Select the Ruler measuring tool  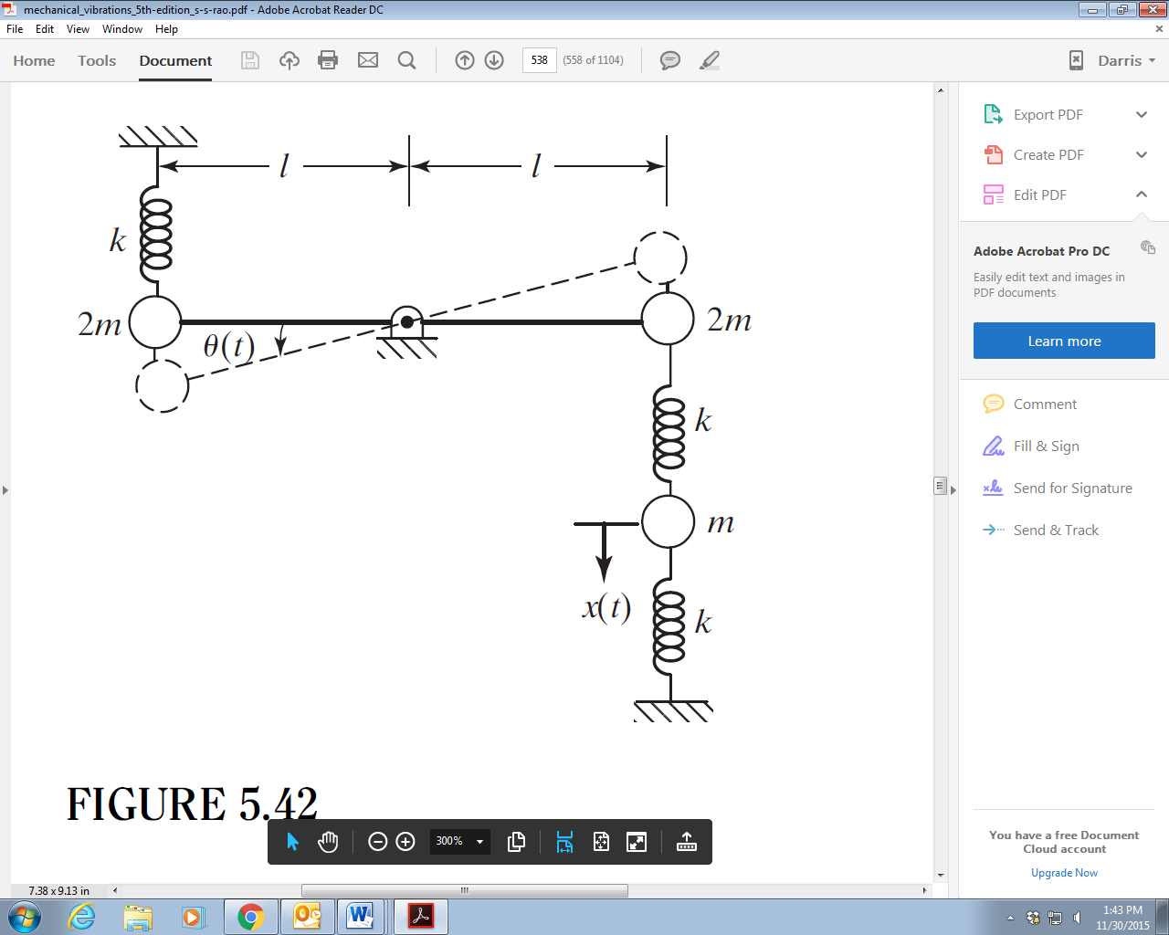click(686, 842)
